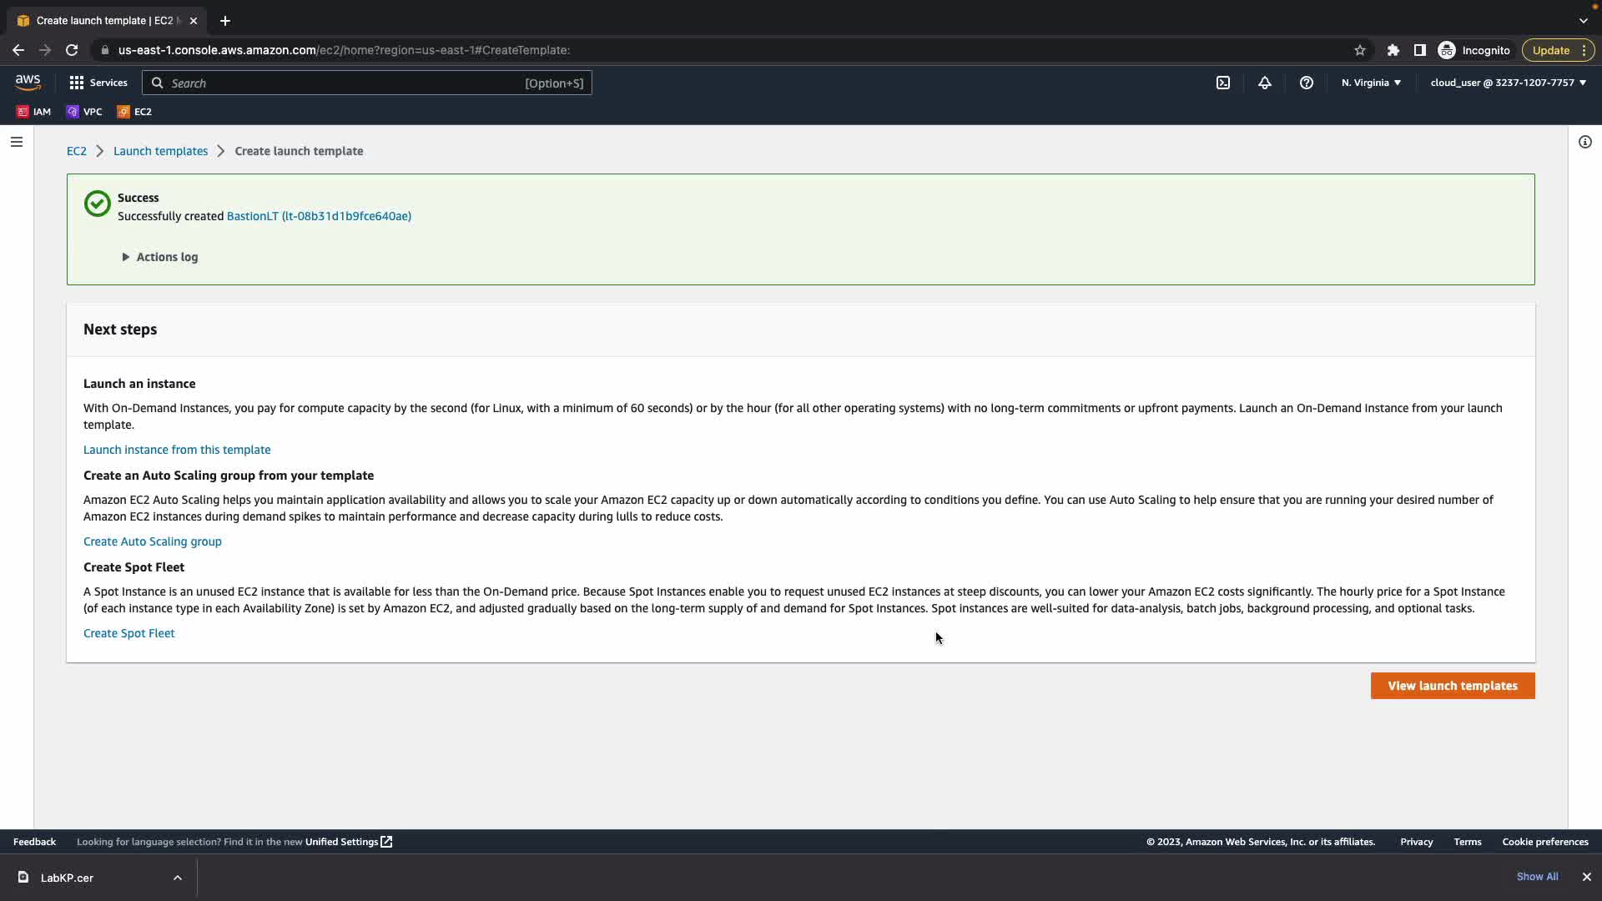Screen dimensions: 1602x901
Task: Open the info panel icon
Action: pos(1584,142)
